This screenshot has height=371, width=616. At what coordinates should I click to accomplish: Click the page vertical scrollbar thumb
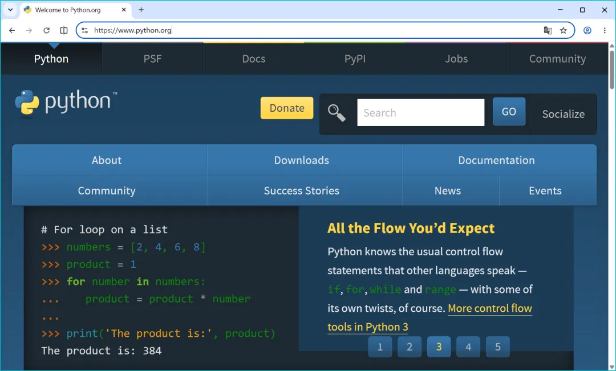coord(611,70)
